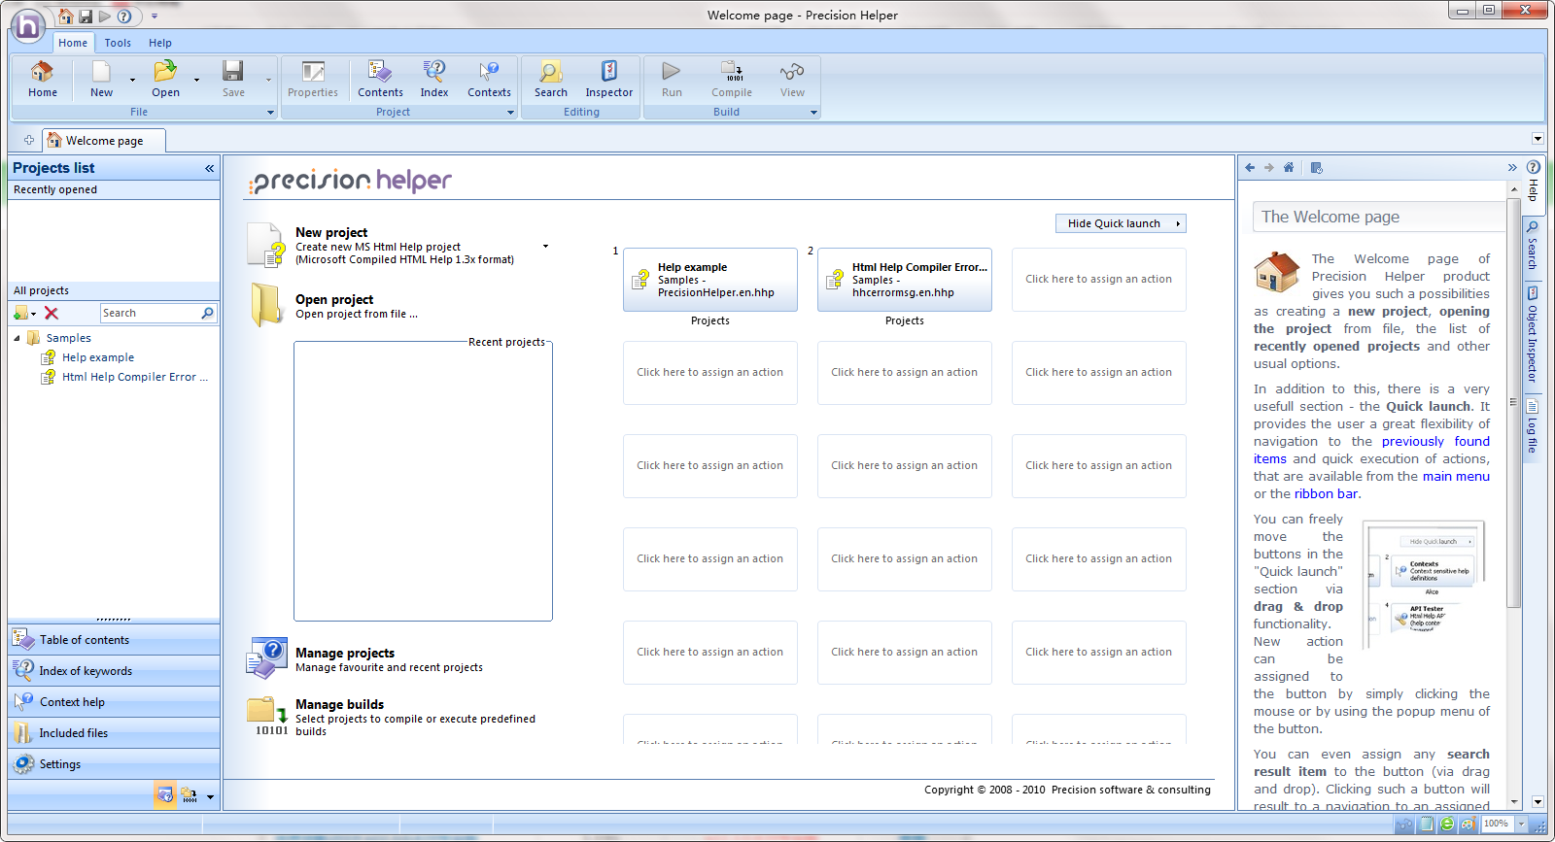Follow the 'main menu' link
1555x842 pixels.
[1456, 476]
